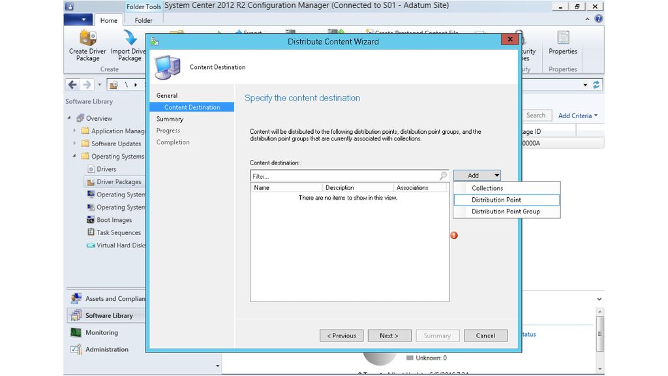668x376 pixels.
Task: Collapse the details pane chevron
Action: (x=600, y=299)
